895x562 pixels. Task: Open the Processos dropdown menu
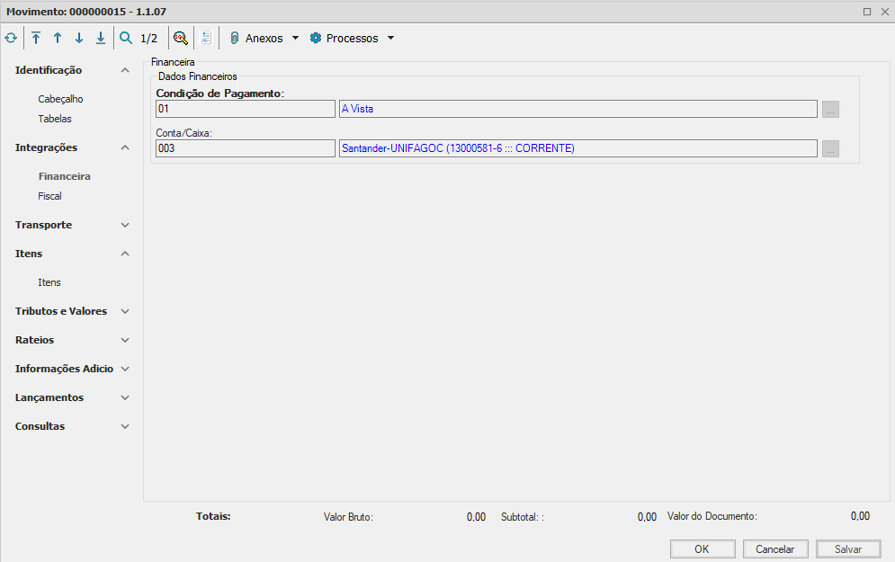coord(352,39)
